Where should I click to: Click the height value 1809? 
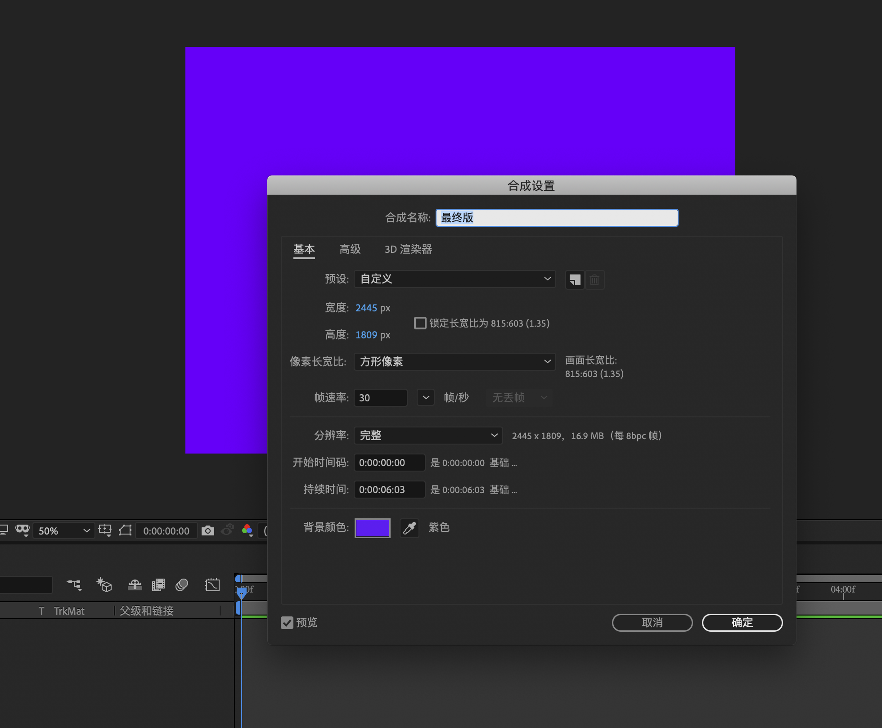(366, 335)
